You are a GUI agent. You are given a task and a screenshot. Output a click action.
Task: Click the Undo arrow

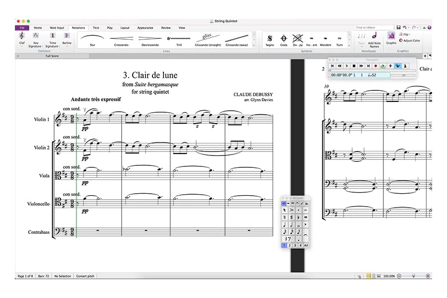(404, 27)
